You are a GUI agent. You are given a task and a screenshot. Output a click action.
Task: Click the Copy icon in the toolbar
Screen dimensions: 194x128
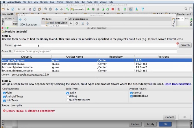click(x=35, y=9)
